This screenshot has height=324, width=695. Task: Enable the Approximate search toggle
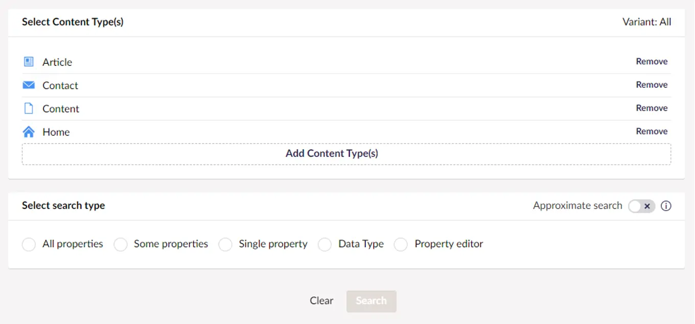641,206
